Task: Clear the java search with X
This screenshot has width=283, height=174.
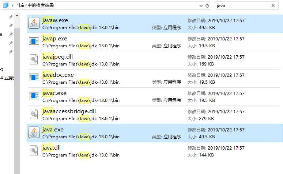Action: pos(273,5)
